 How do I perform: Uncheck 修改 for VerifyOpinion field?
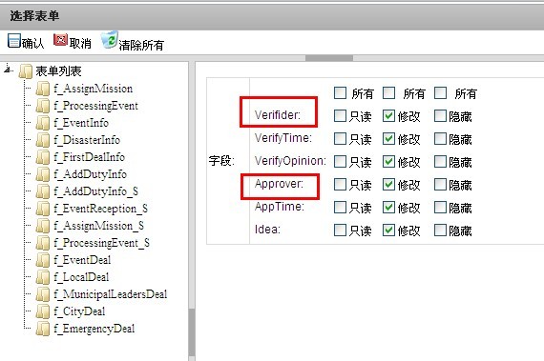(389, 162)
